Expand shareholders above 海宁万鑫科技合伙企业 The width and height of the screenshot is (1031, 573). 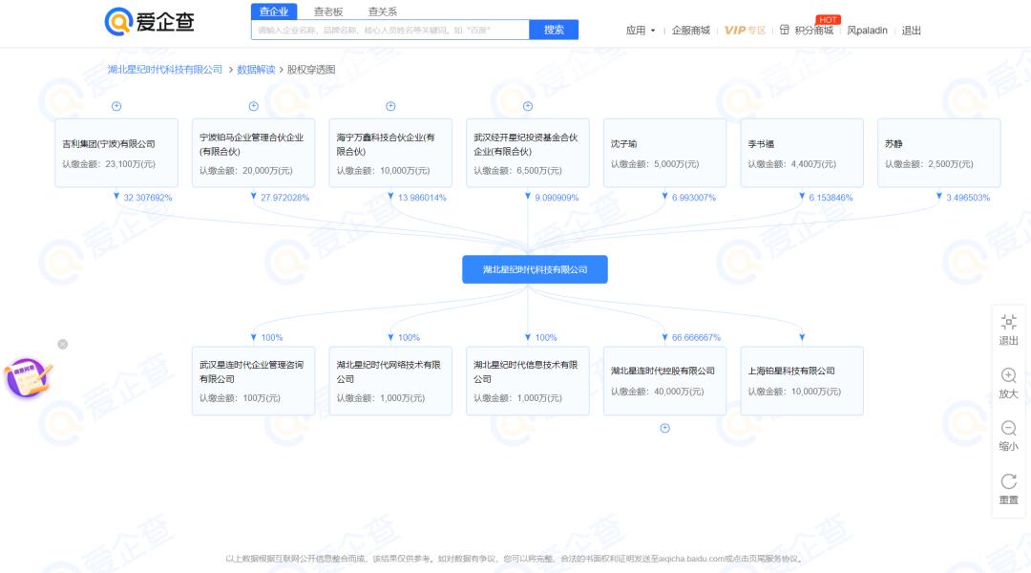point(390,106)
